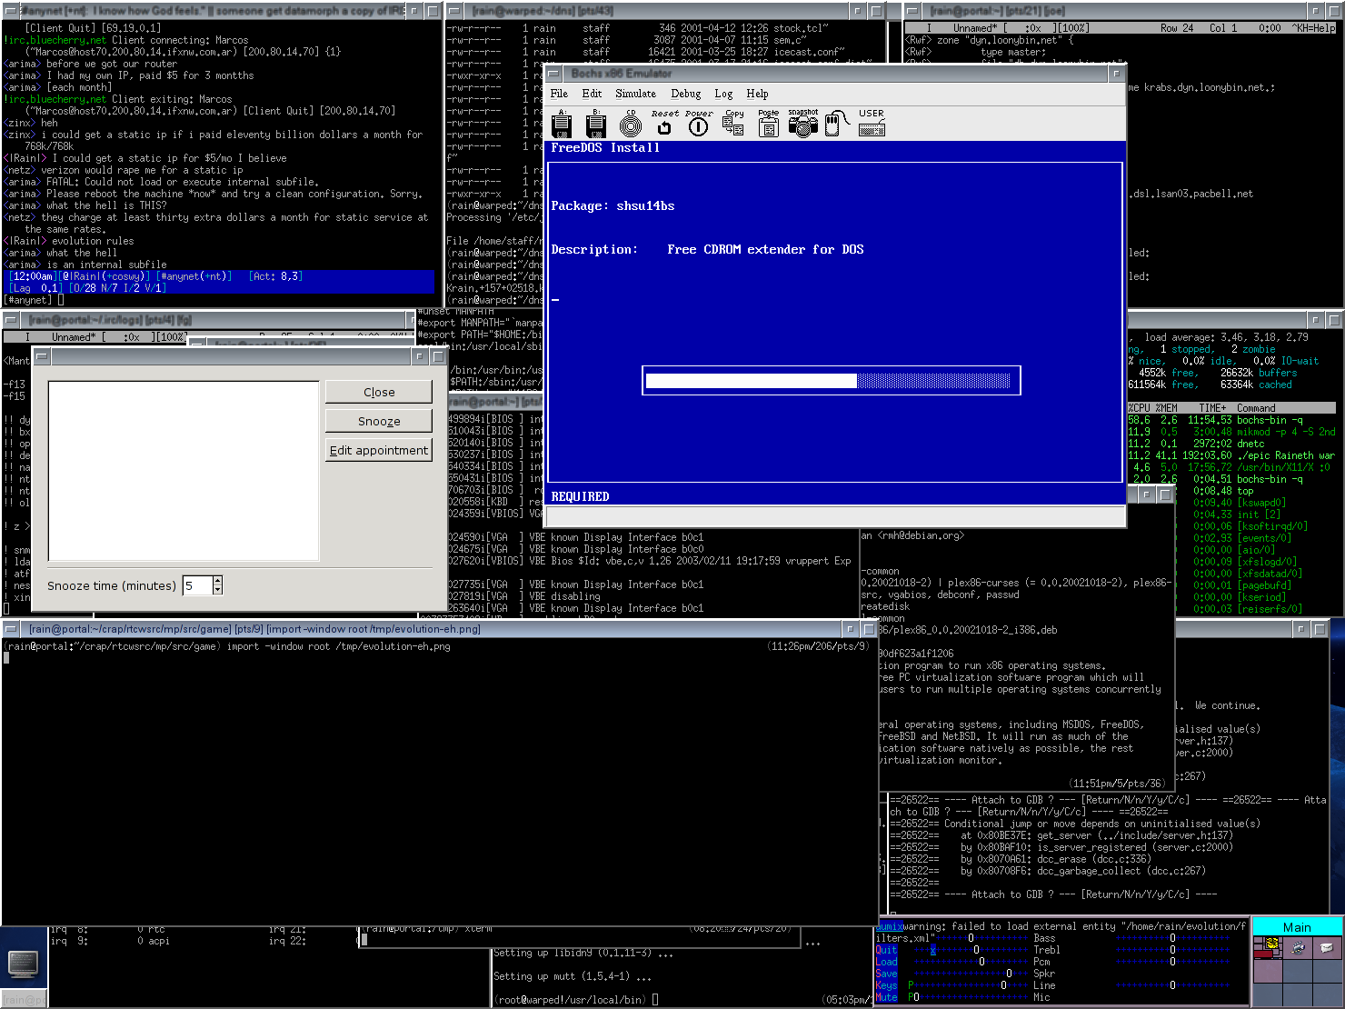Click Close in the appointment reminder dialog
1345x1009 pixels.
pyautogui.click(x=379, y=392)
